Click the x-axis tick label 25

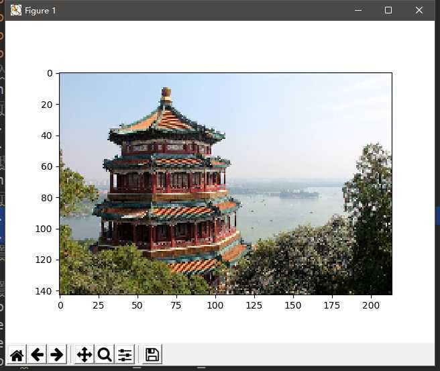pyautogui.click(x=99, y=305)
